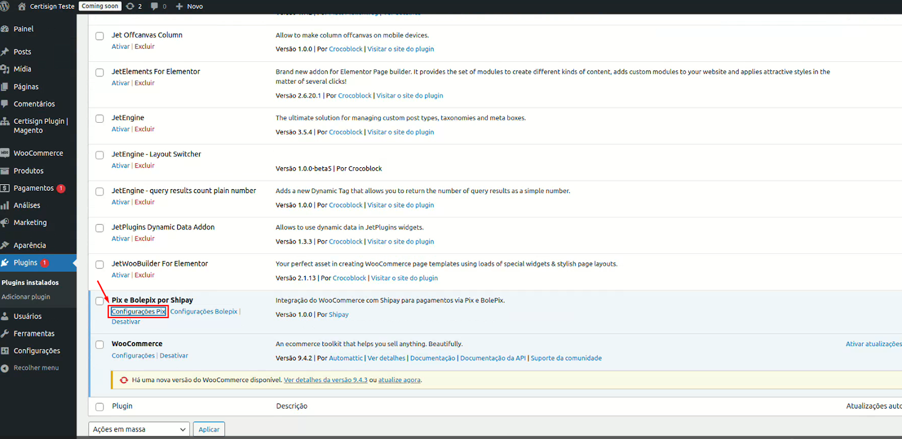Viewport: 902px width, 439px height.
Task: Click the WooCommerce woo icon in sidebar
Action: coord(5,153)
